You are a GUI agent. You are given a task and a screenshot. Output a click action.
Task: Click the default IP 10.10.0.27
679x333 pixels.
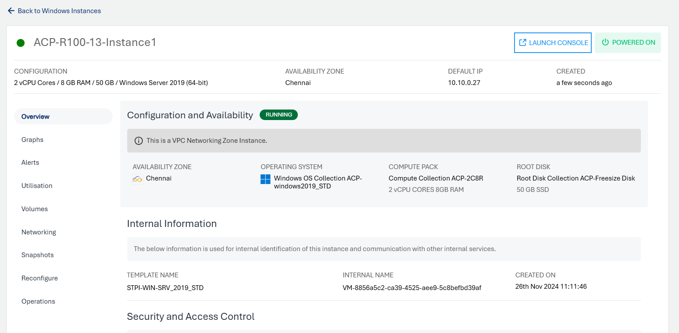[464, 83]
